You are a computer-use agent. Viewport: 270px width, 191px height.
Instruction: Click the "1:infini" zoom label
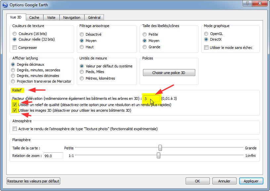pyautogui.click(x=250, y=156)
